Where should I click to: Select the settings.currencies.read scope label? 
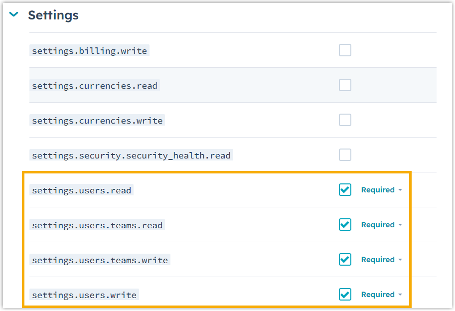95,86
